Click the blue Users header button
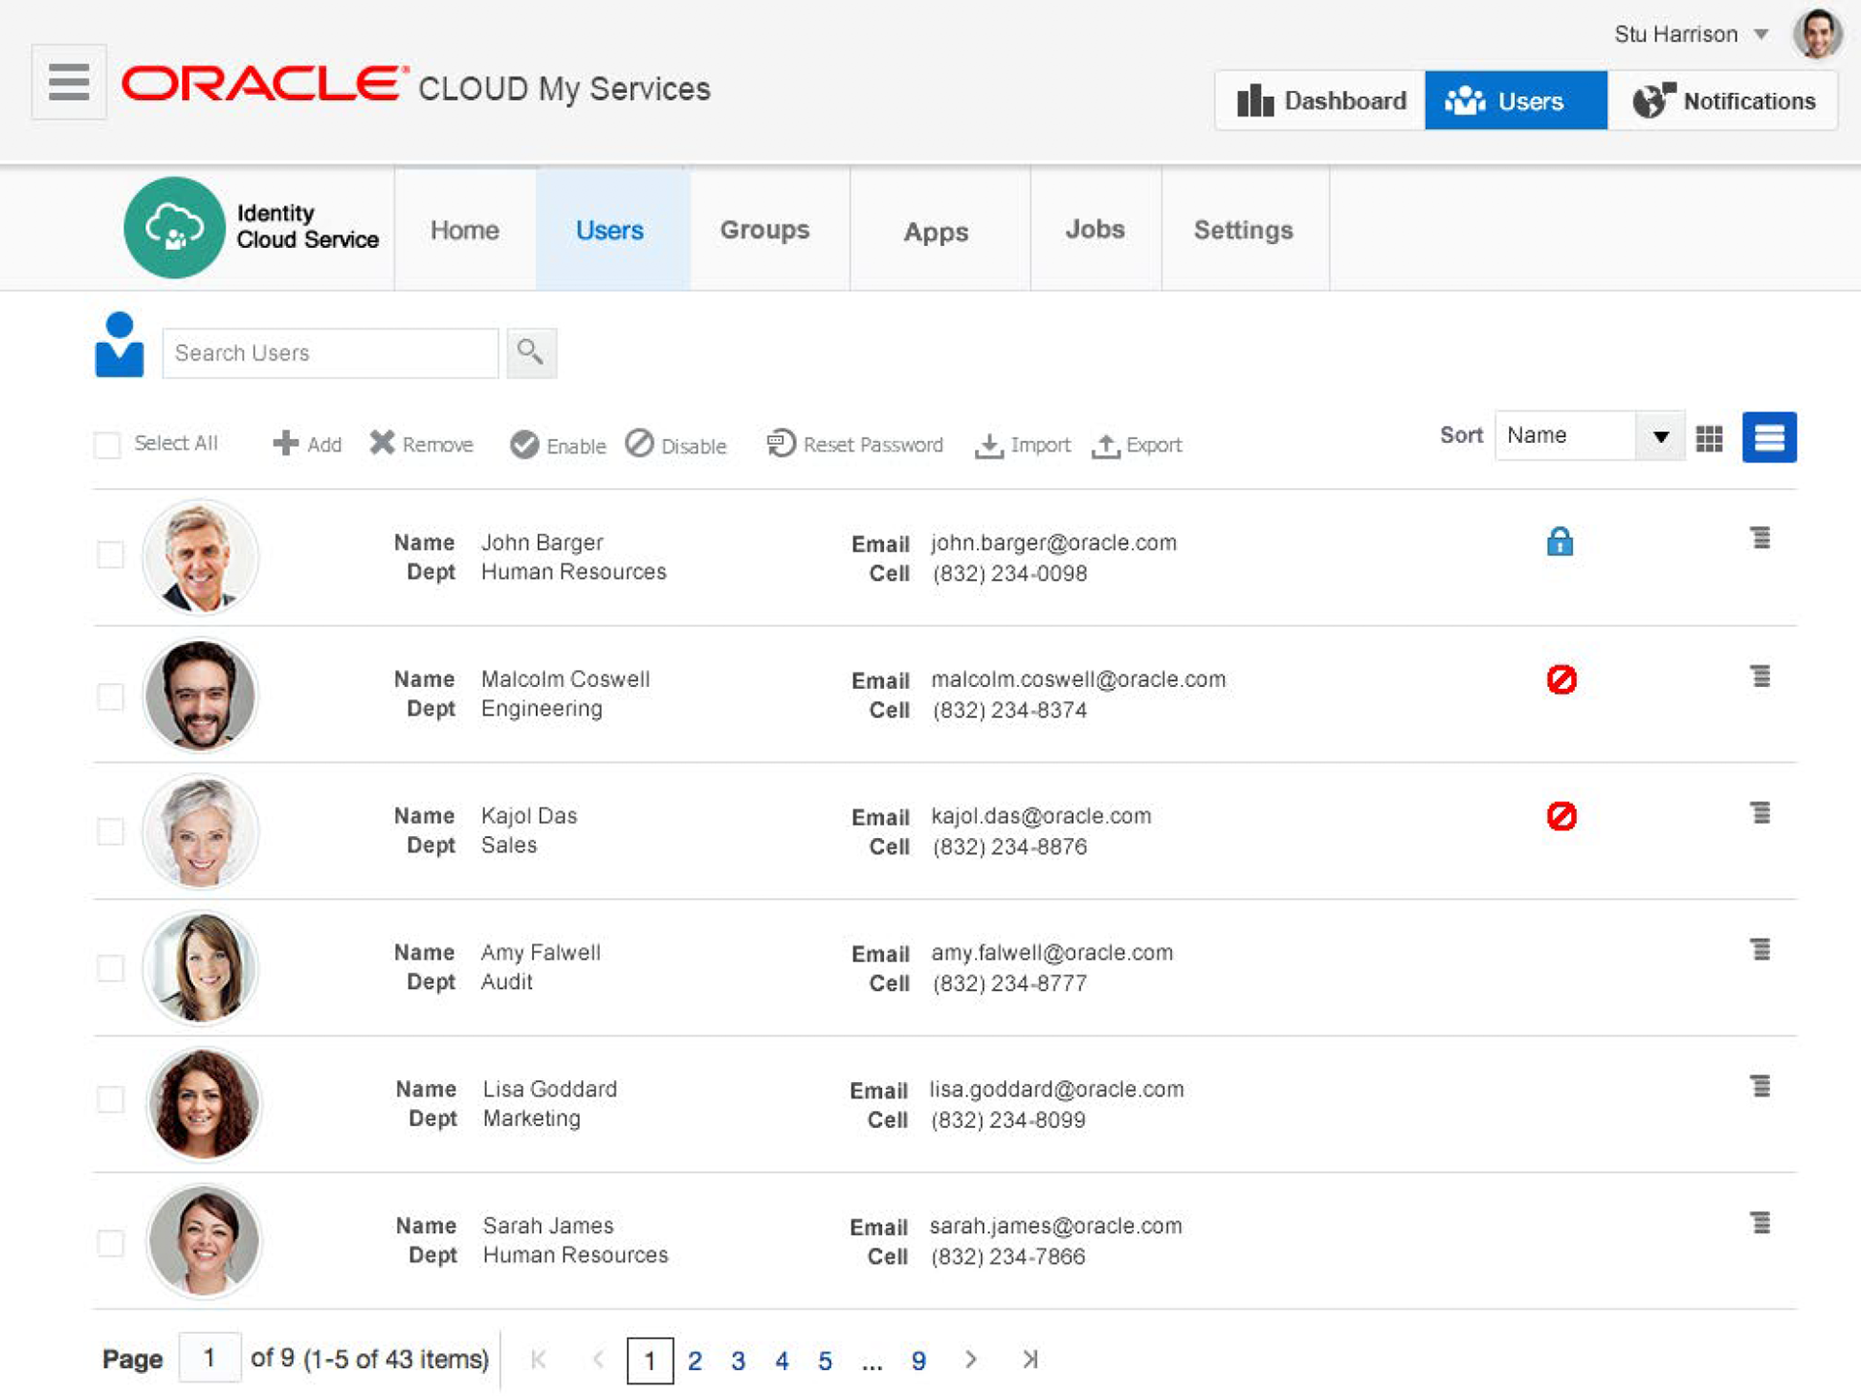Image resolution: width=1861 pixels, height=1396 pixels. tap(1516, 101)
